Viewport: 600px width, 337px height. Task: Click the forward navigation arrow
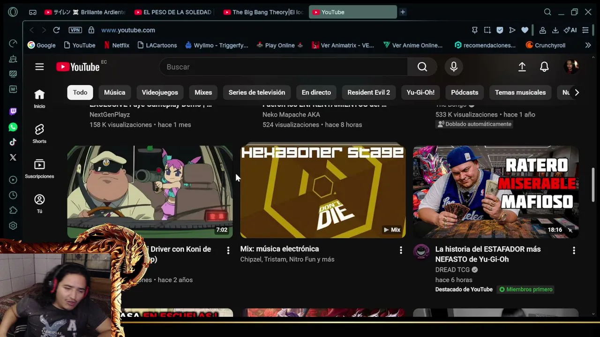click(x=44, y=30)
